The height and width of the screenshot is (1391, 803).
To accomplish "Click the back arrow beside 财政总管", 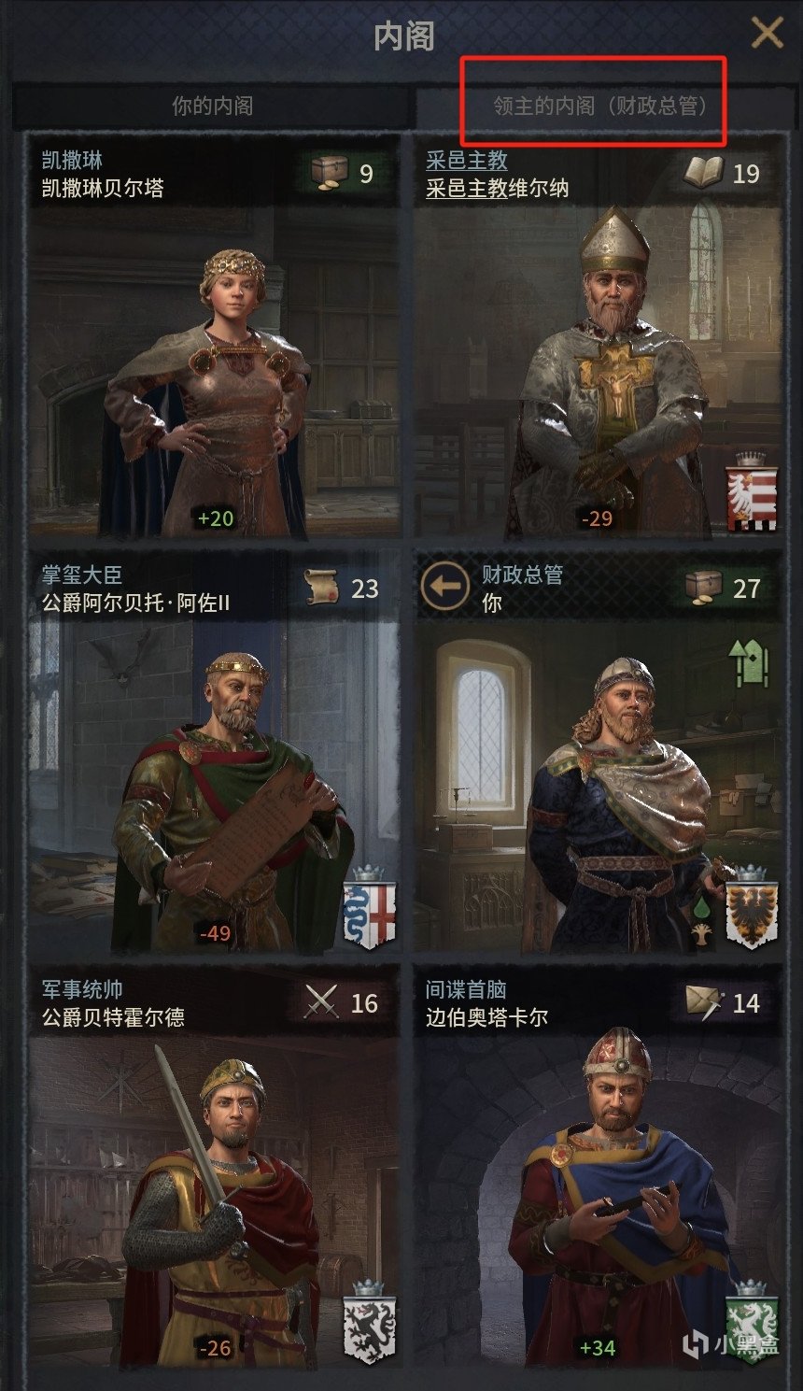I will coord(445,589).
